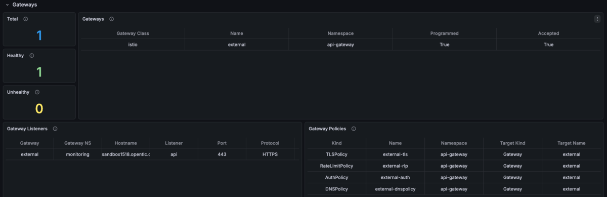Sort by Gateway Class column header
This screenshot has height=197, width=607.
pos(133,33)
